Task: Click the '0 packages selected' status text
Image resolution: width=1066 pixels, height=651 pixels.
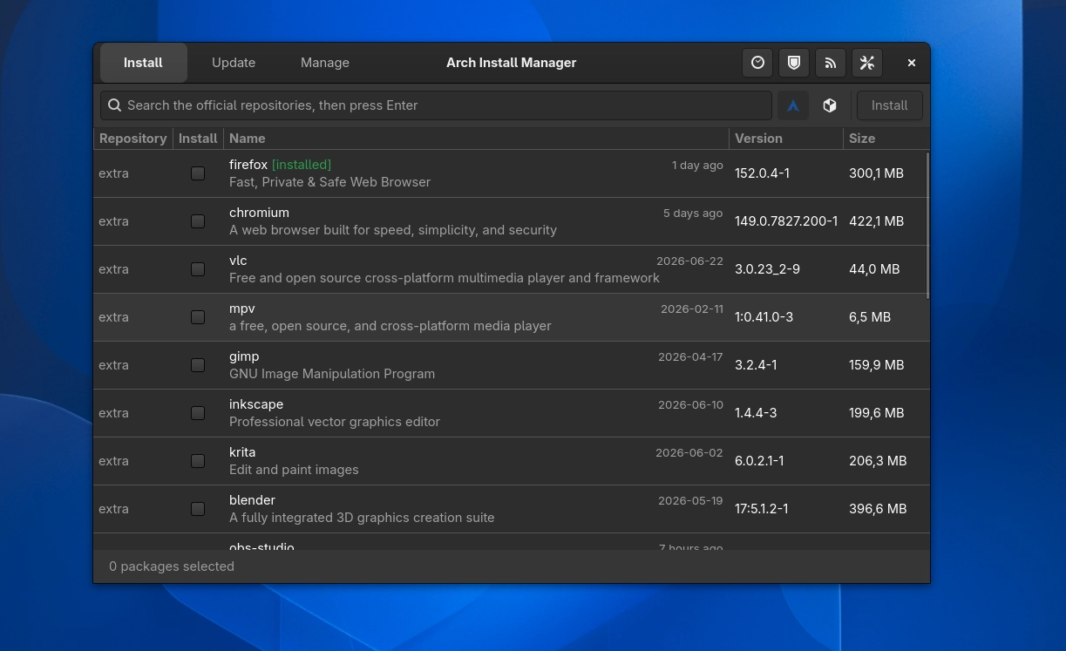Action: 172,566
